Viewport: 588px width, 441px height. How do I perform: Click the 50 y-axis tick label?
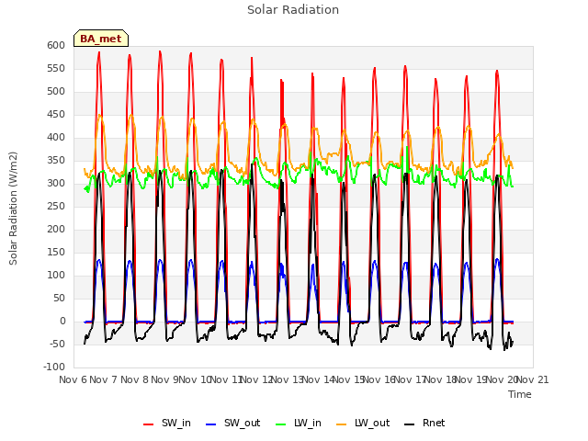coord(59,298)
